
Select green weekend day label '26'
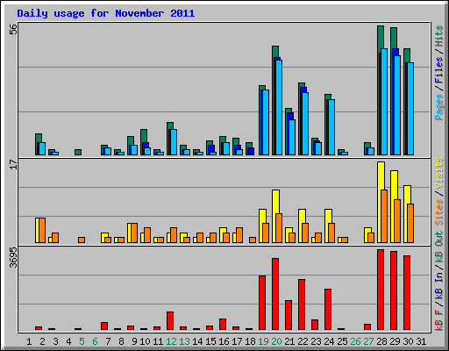click(355, 341)
